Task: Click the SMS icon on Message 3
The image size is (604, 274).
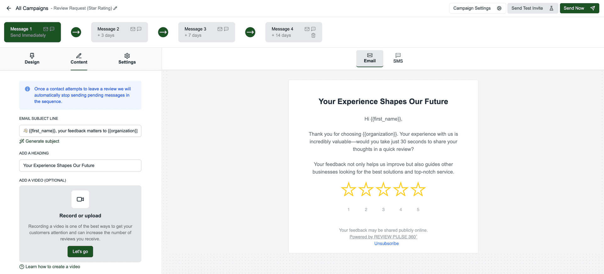Action: (x=226, y=29)
